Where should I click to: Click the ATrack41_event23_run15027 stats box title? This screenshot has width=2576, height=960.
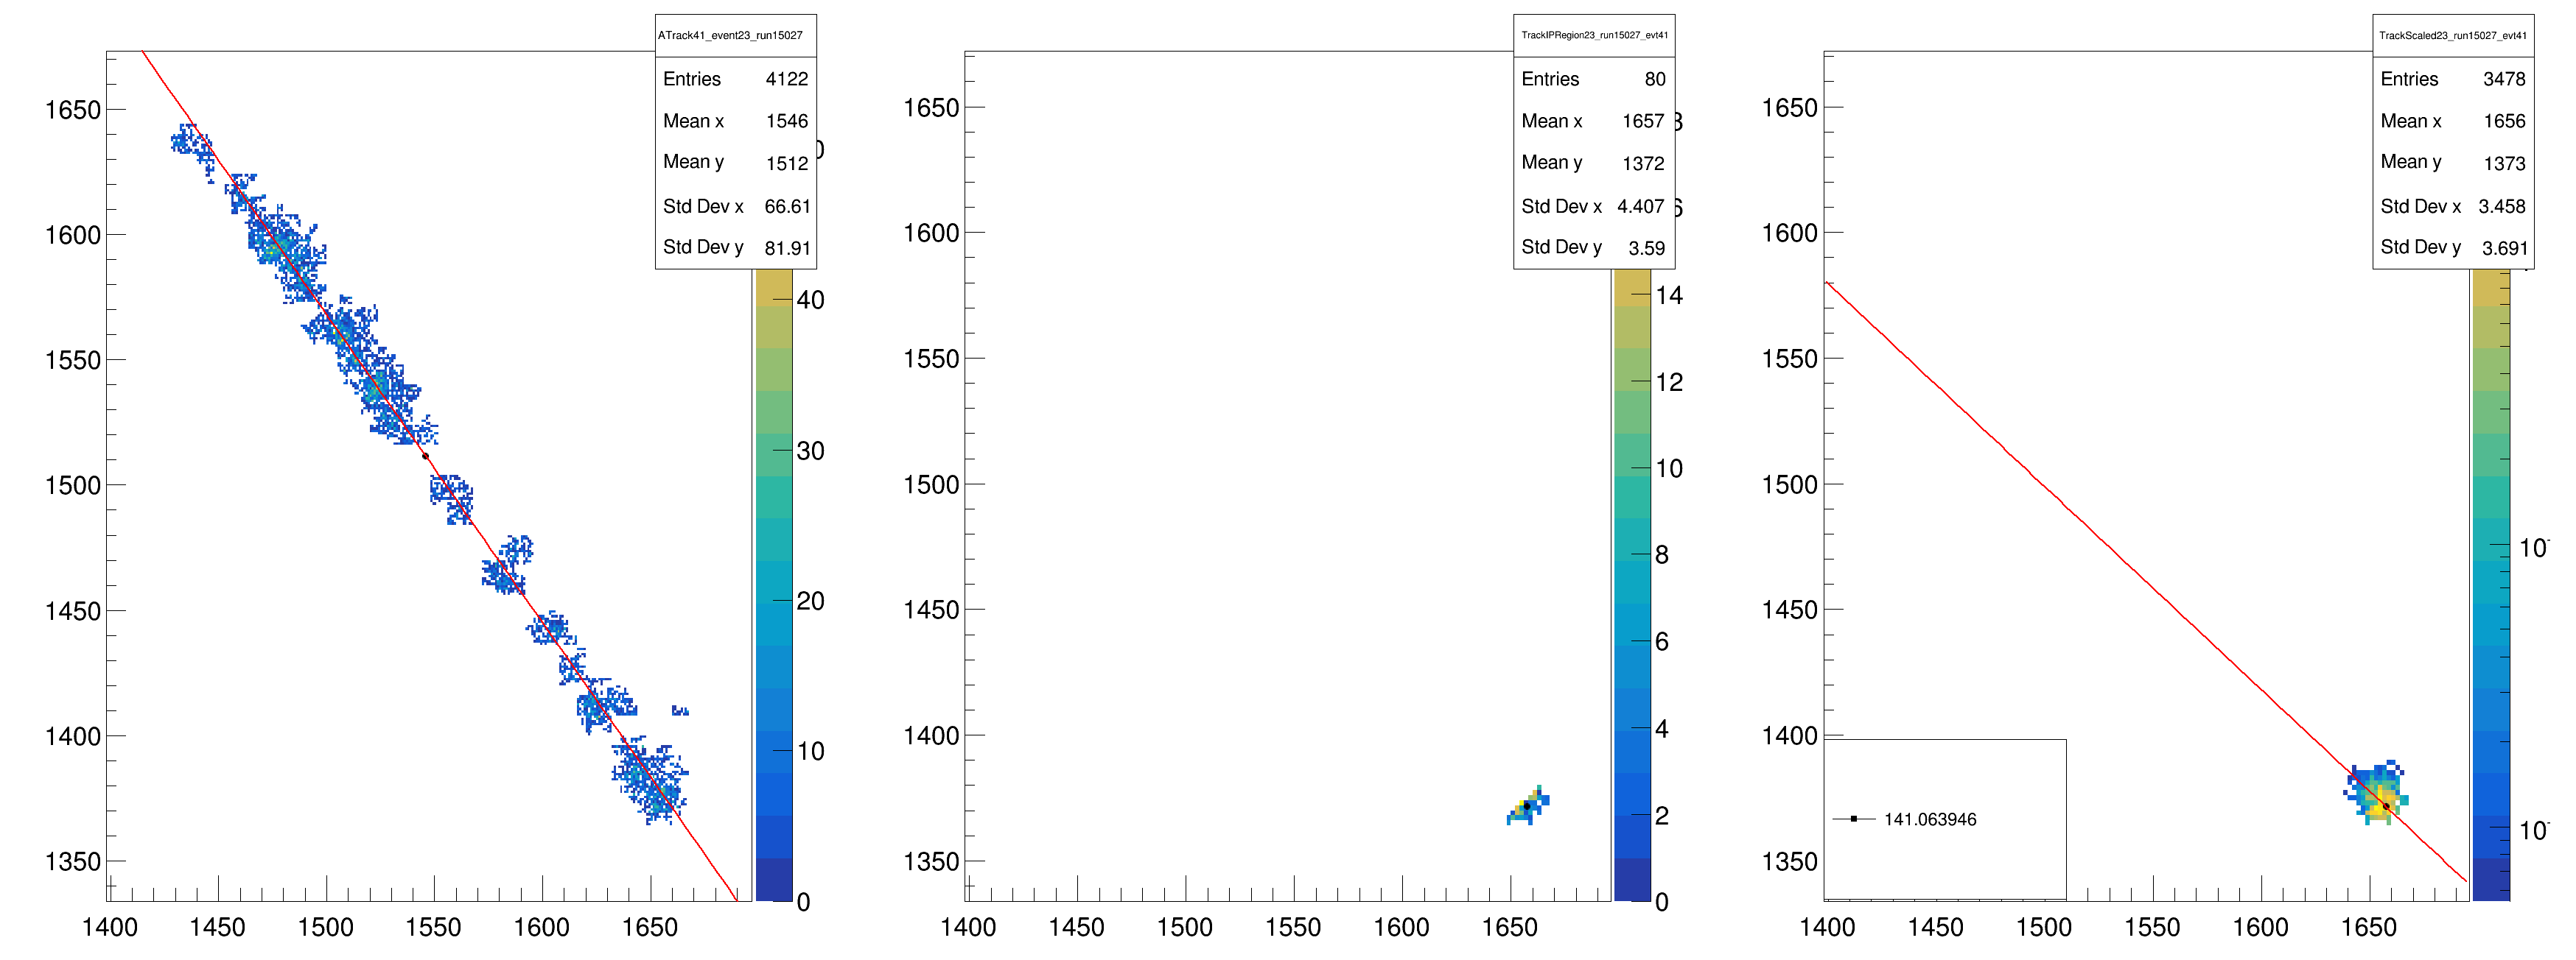730,35
